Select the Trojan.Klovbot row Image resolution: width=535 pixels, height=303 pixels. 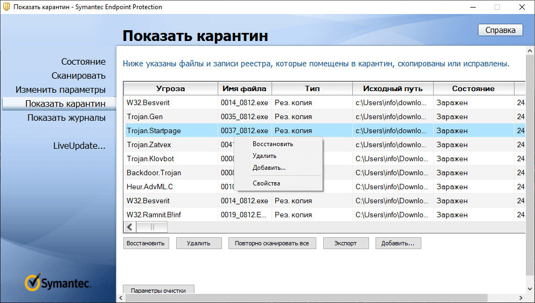[324, 159]
